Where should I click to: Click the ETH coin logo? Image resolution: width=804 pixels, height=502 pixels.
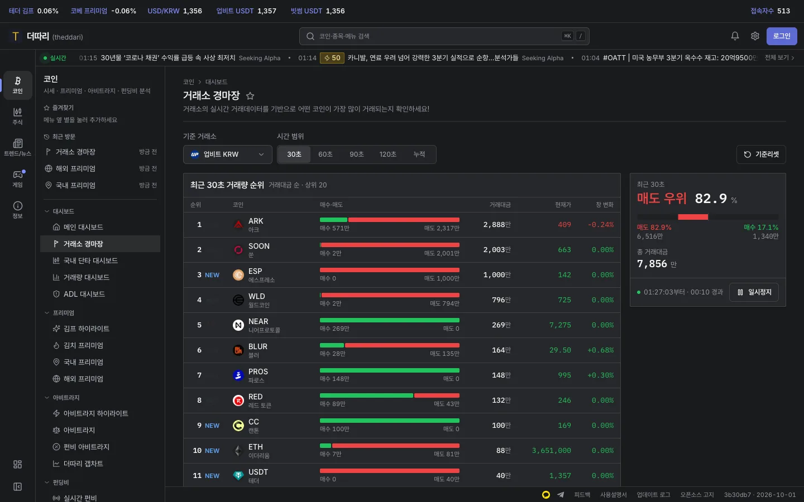pos(238,451)
